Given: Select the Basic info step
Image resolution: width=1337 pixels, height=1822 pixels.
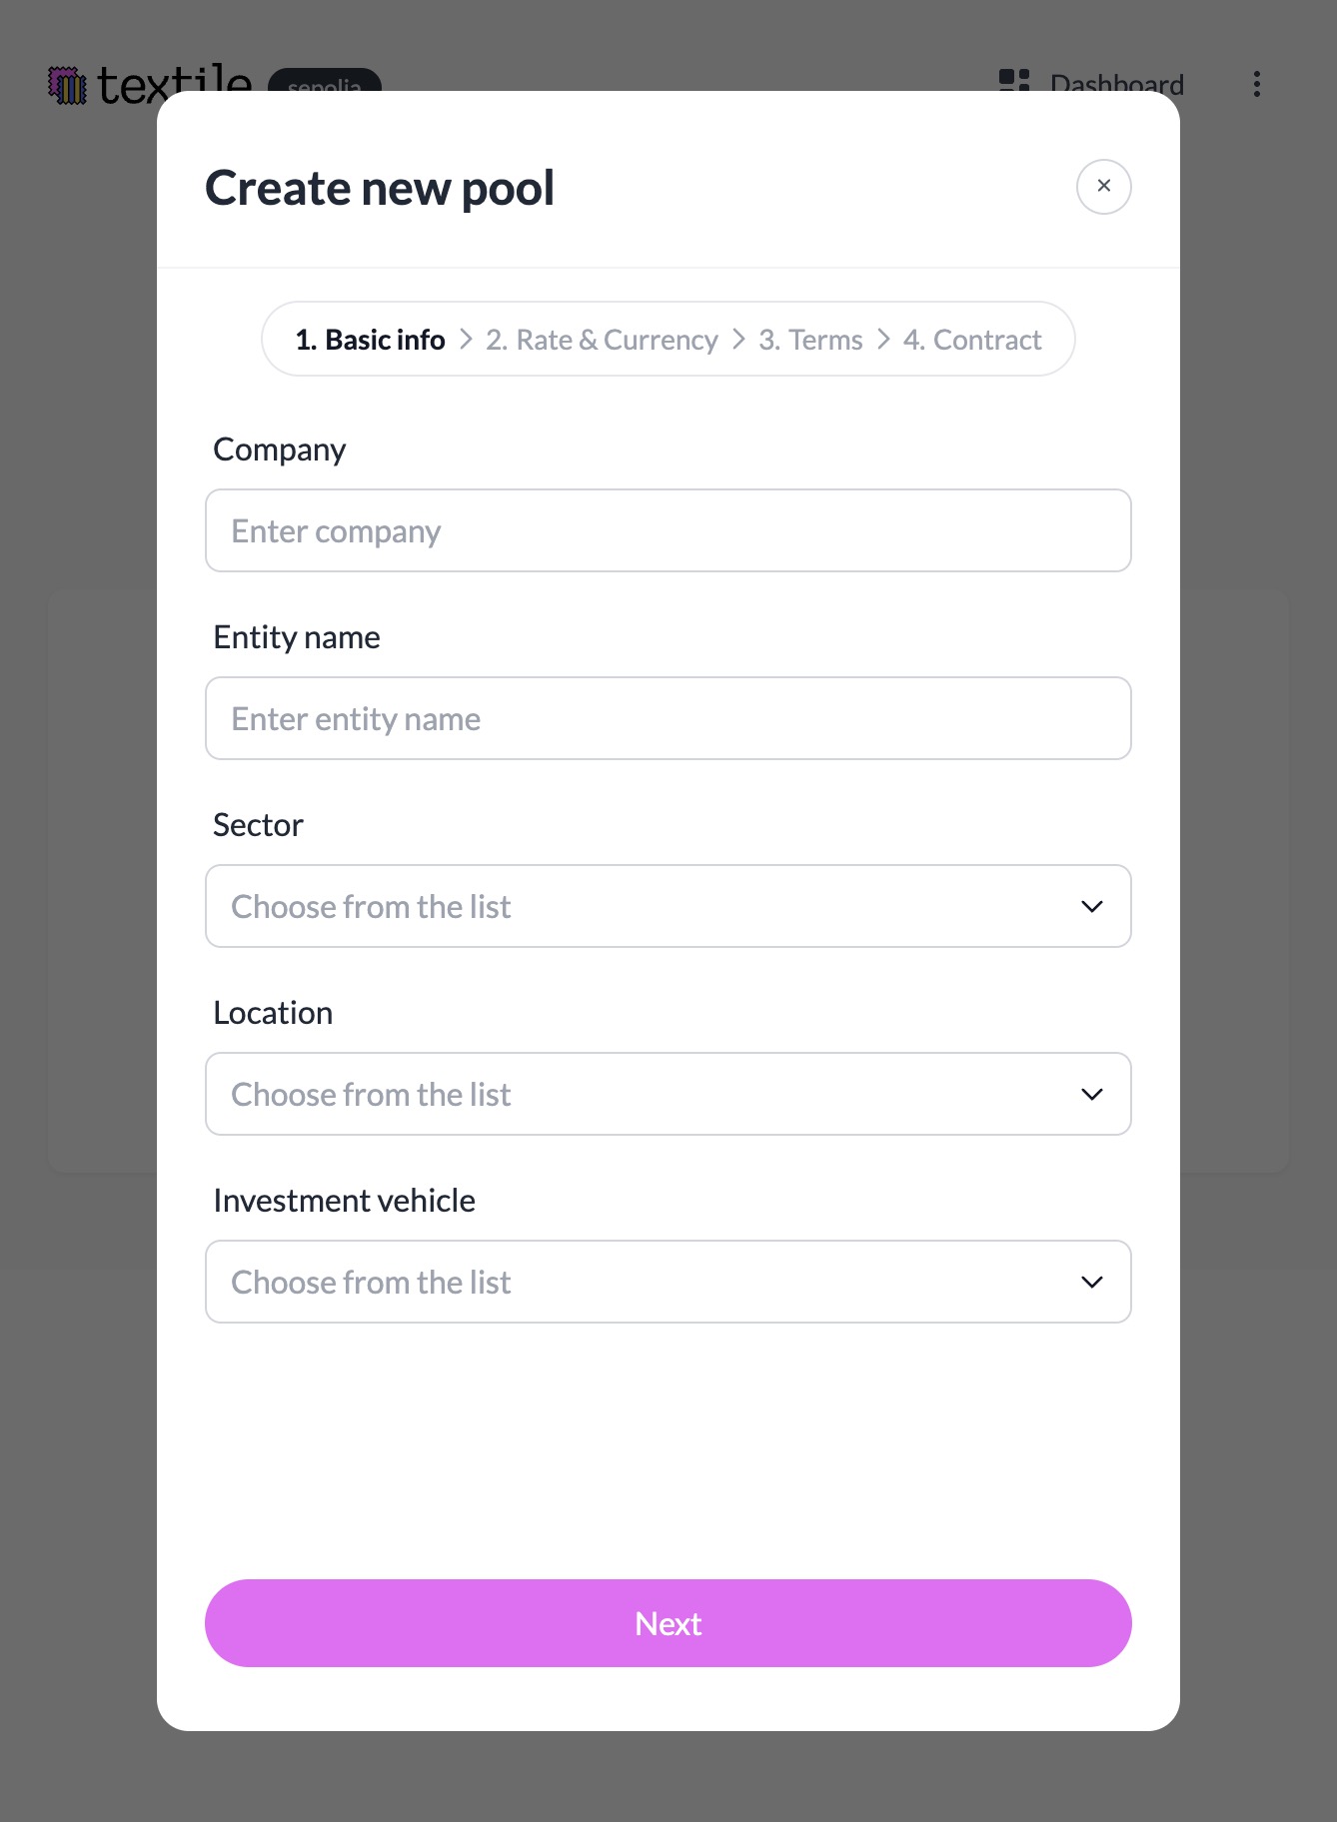Looking at the screenshot, I should pyautogui.click(x=370, y=340).
